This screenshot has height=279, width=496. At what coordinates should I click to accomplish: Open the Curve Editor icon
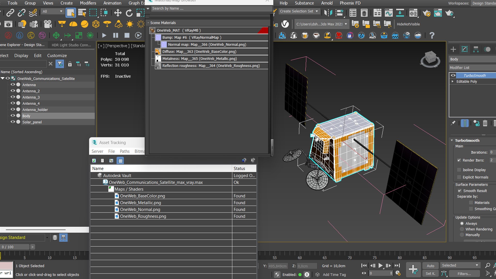pos(389,13)
